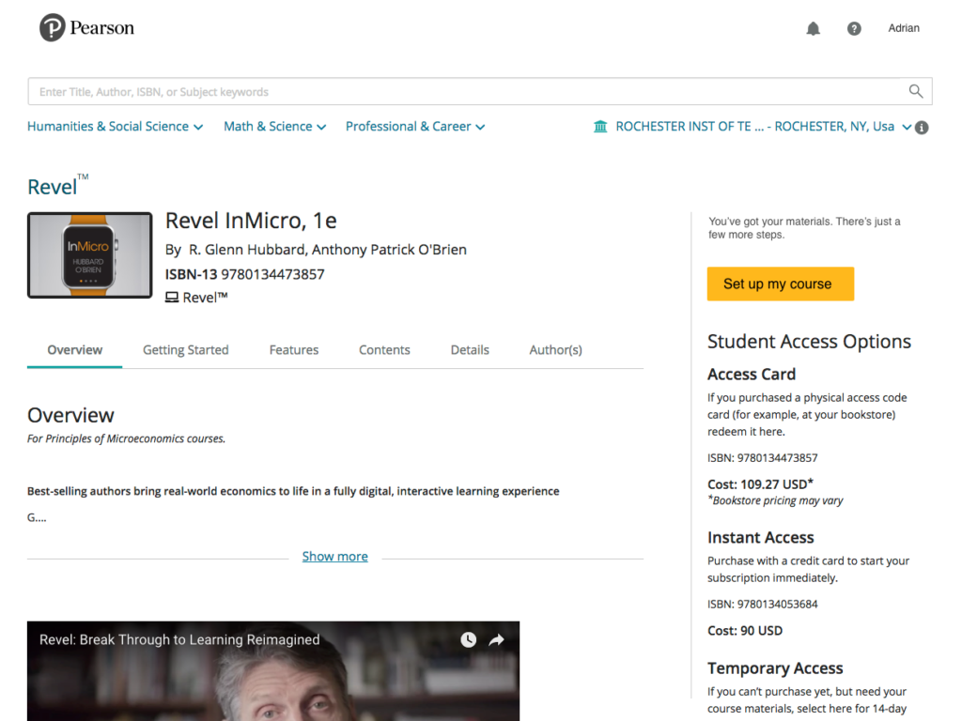Viewport: 962px width, 721px height.
Task: Click the search magnifier icon
Action: pos(915,91)
